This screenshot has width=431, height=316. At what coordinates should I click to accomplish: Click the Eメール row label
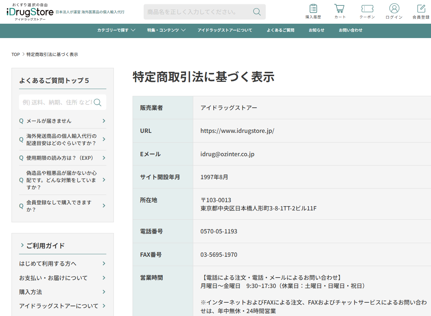click(150, 154)
